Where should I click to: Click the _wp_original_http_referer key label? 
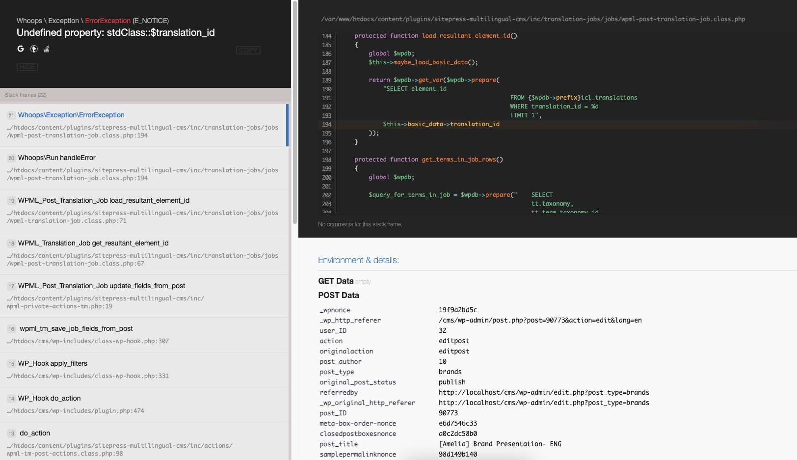367,403
